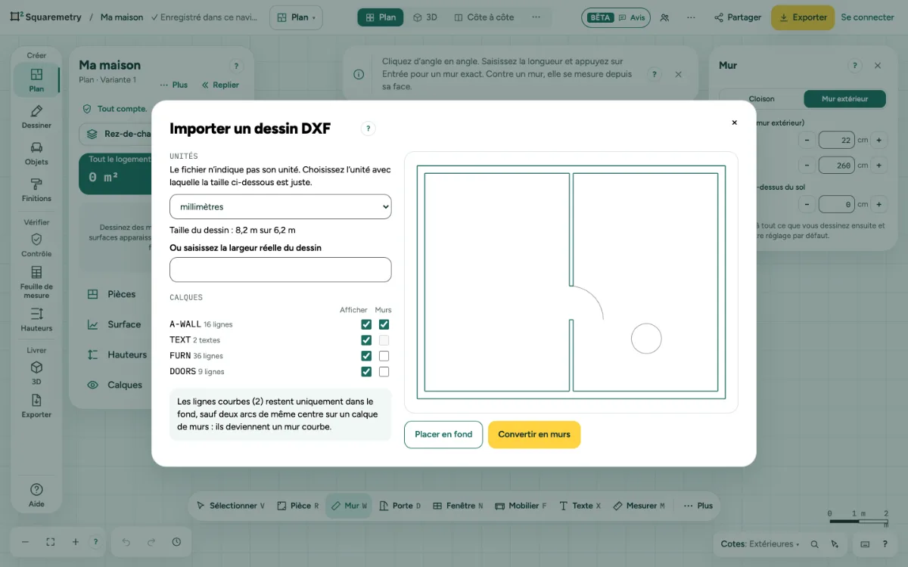Screen dimensions: 908x567
Task: Click the undo arrow at the bottom left
Action: (126, 542)
